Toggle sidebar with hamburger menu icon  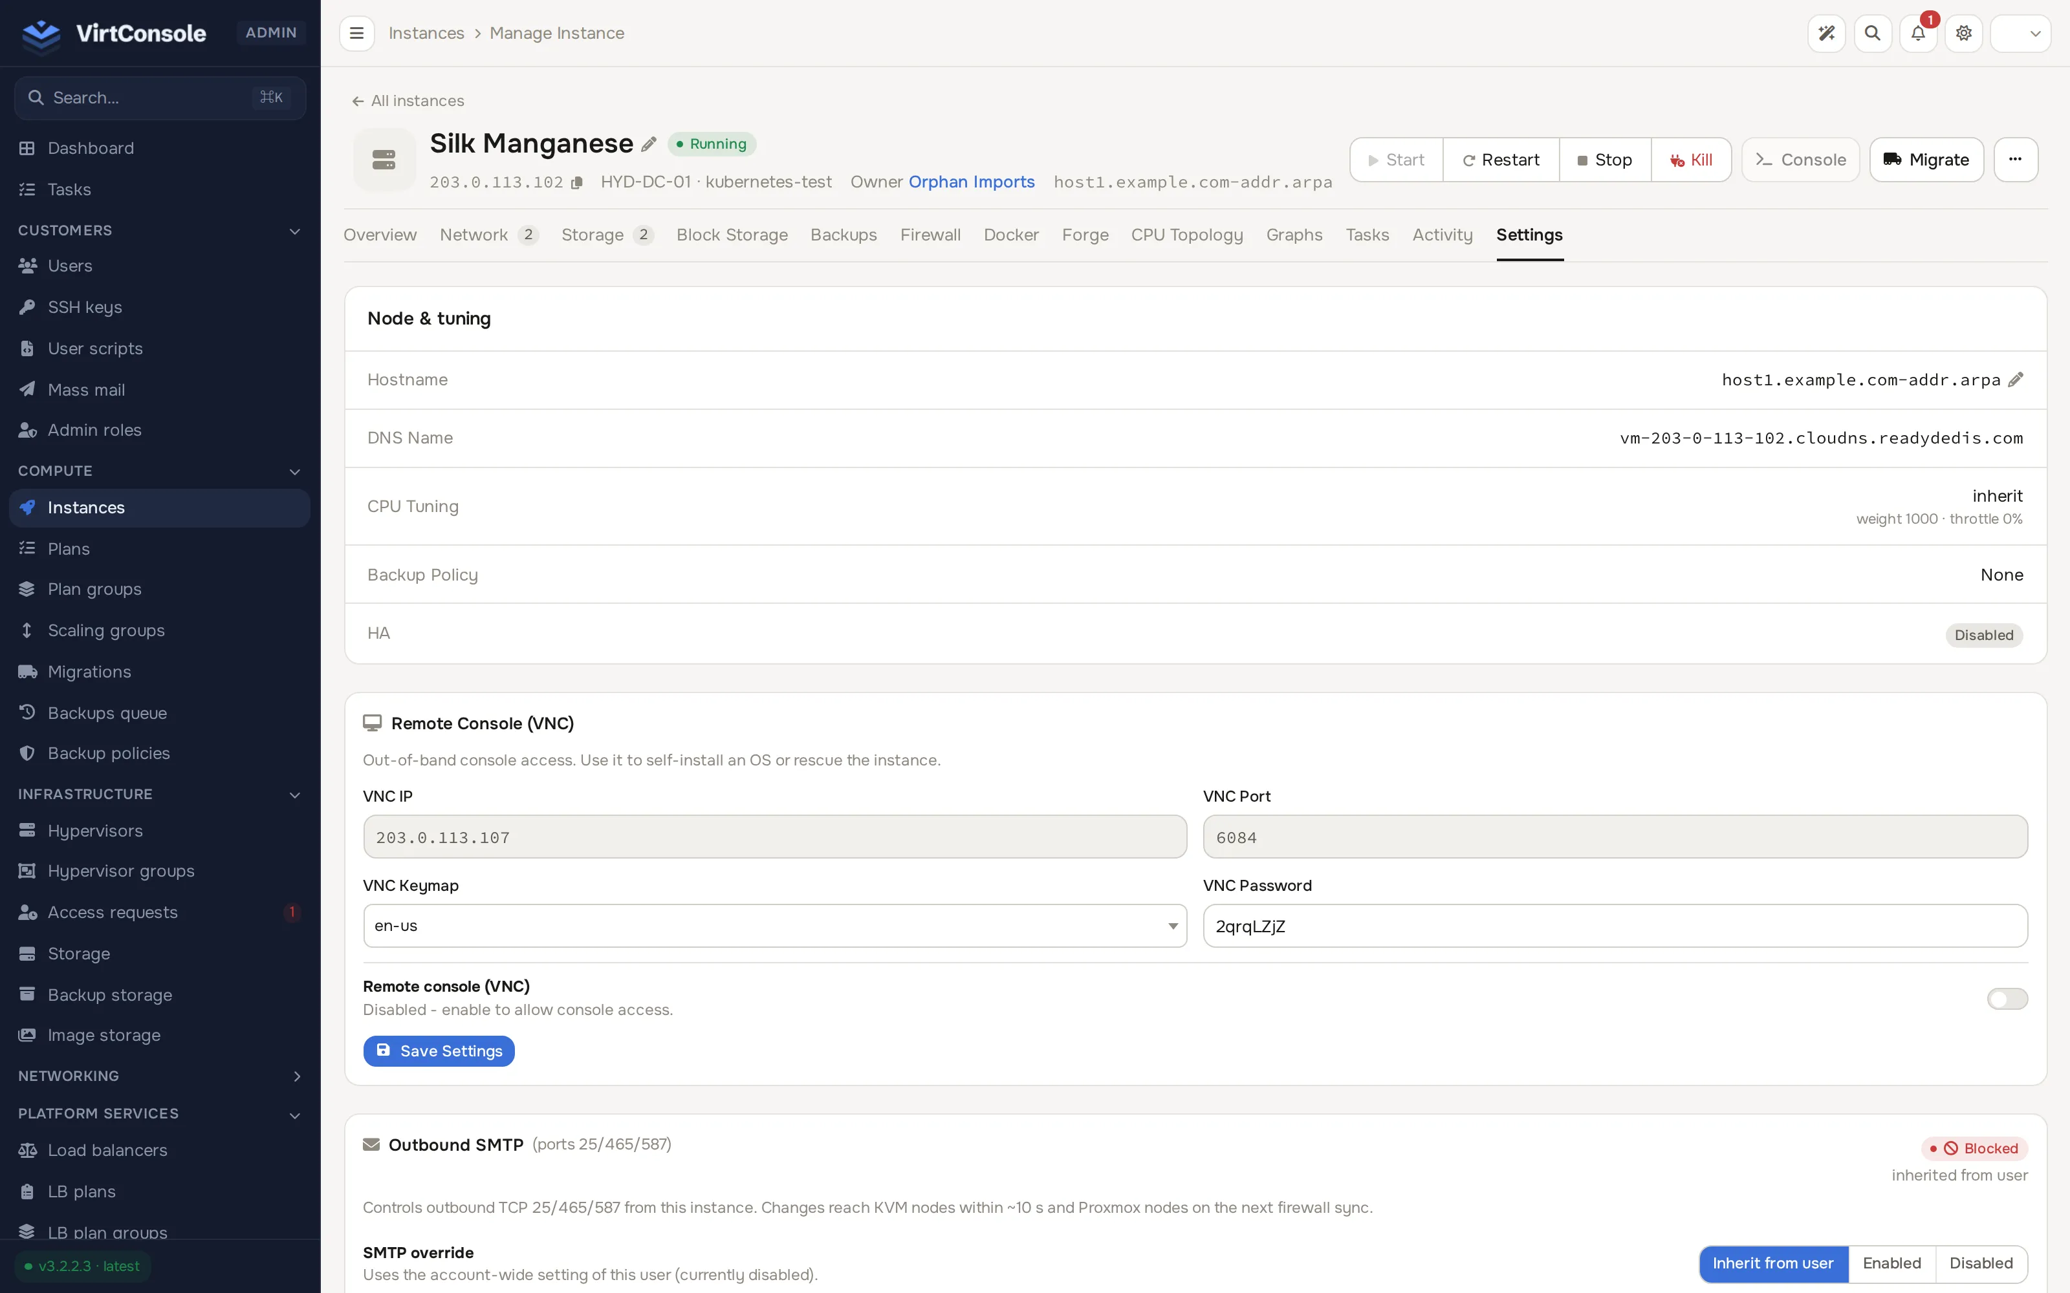[356, 34]
